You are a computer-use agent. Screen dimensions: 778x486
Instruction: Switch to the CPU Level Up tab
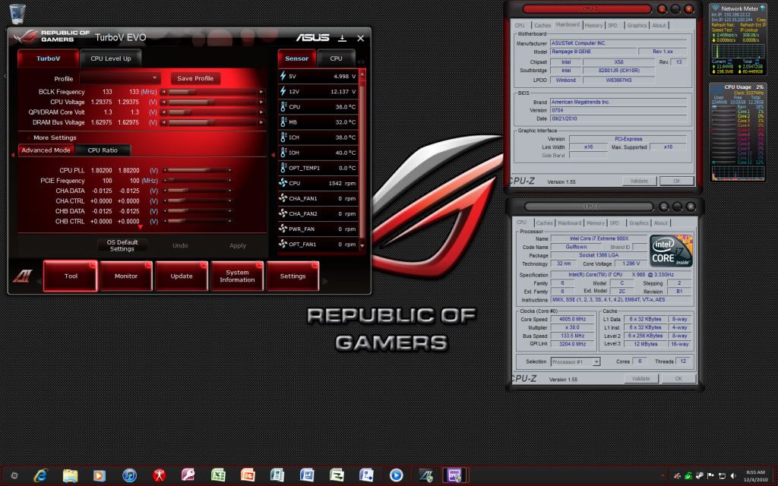click(110, 58)
